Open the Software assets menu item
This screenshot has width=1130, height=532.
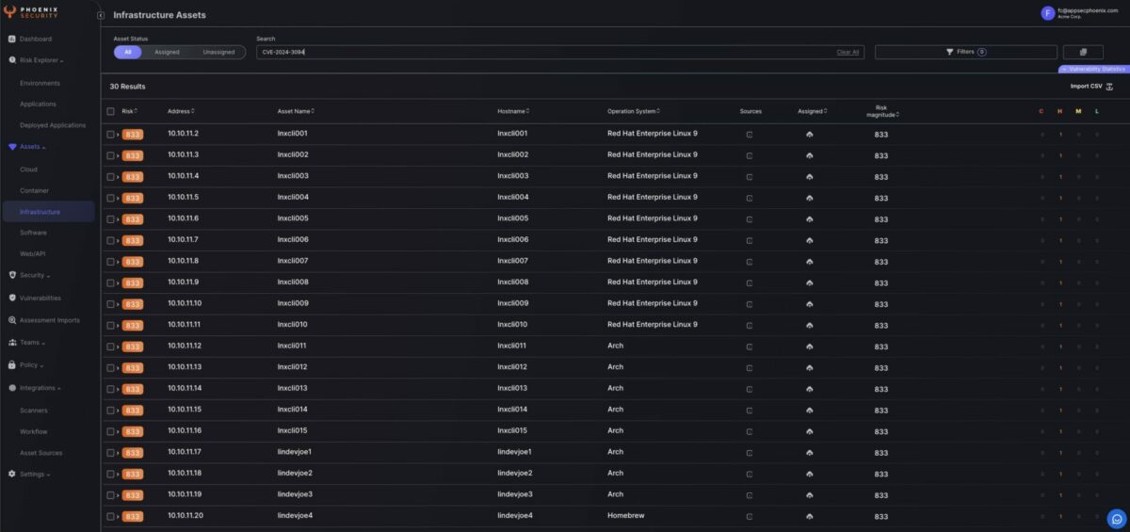tap(33, 233)
